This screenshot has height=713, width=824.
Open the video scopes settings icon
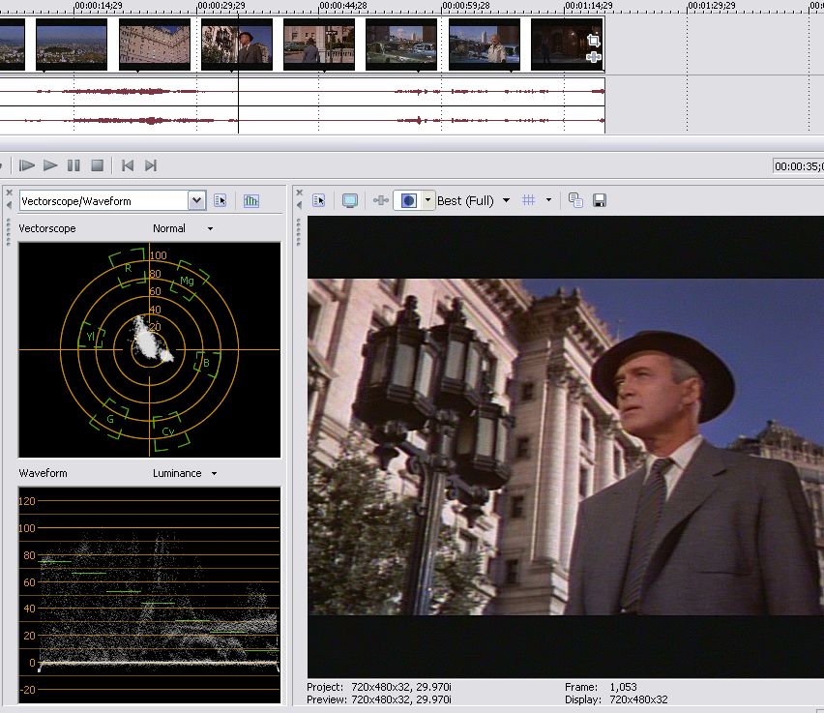pyautogui.click(x=221, y=201)
